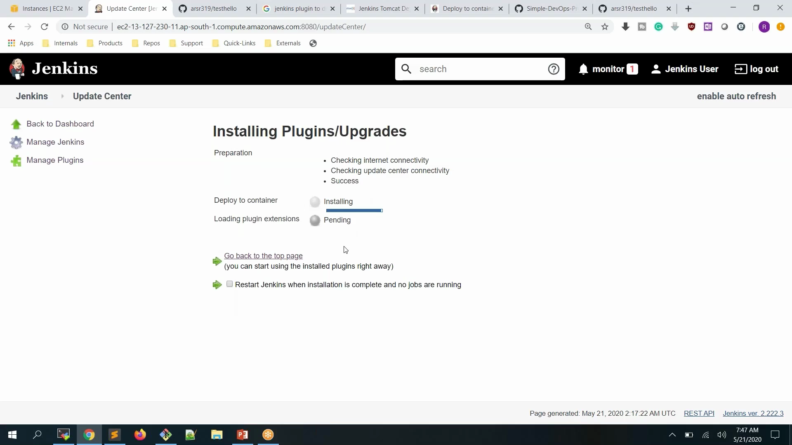This screenshot has width=792, height=445.
Task: Click the monitor bell notification icon
Action: (583, 69)
